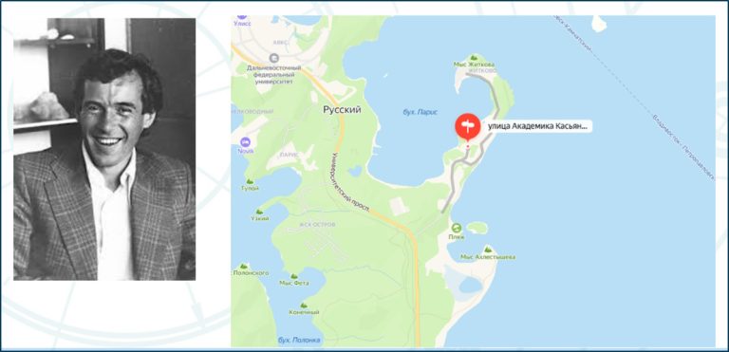This screenshot has width=729, height=352.
Task: Click the Конечный hill marker icon
Action: click(304, 306)
